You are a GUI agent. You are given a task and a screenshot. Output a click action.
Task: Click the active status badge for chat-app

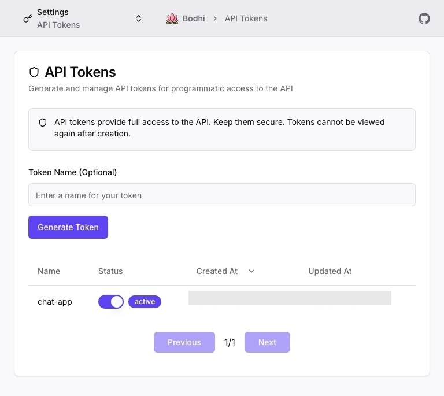pyautogui.click(x=145, y=301)
